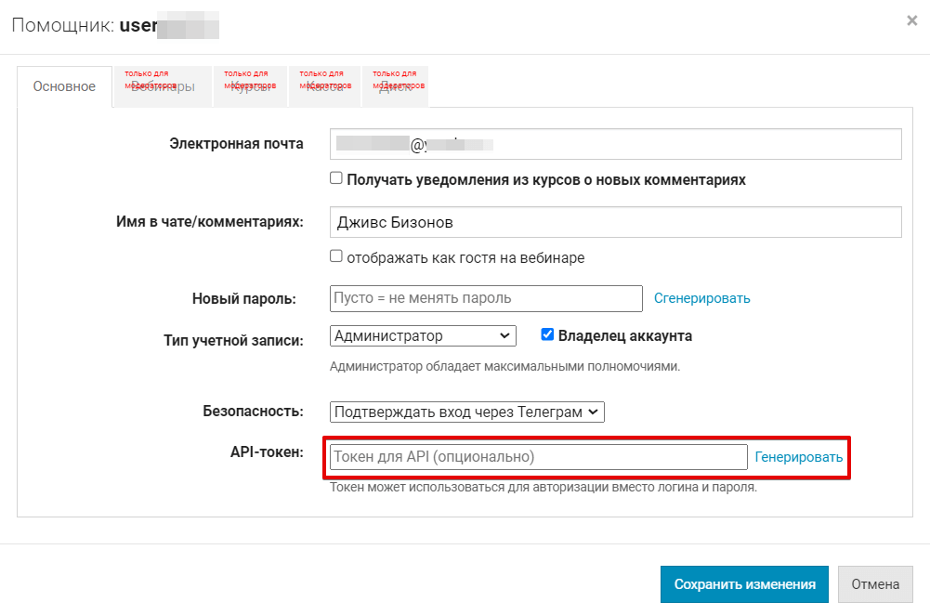The height and width of the screenshot is (615, 930).
Task: Open the Вебинары tab
Action: coord(163,86)
